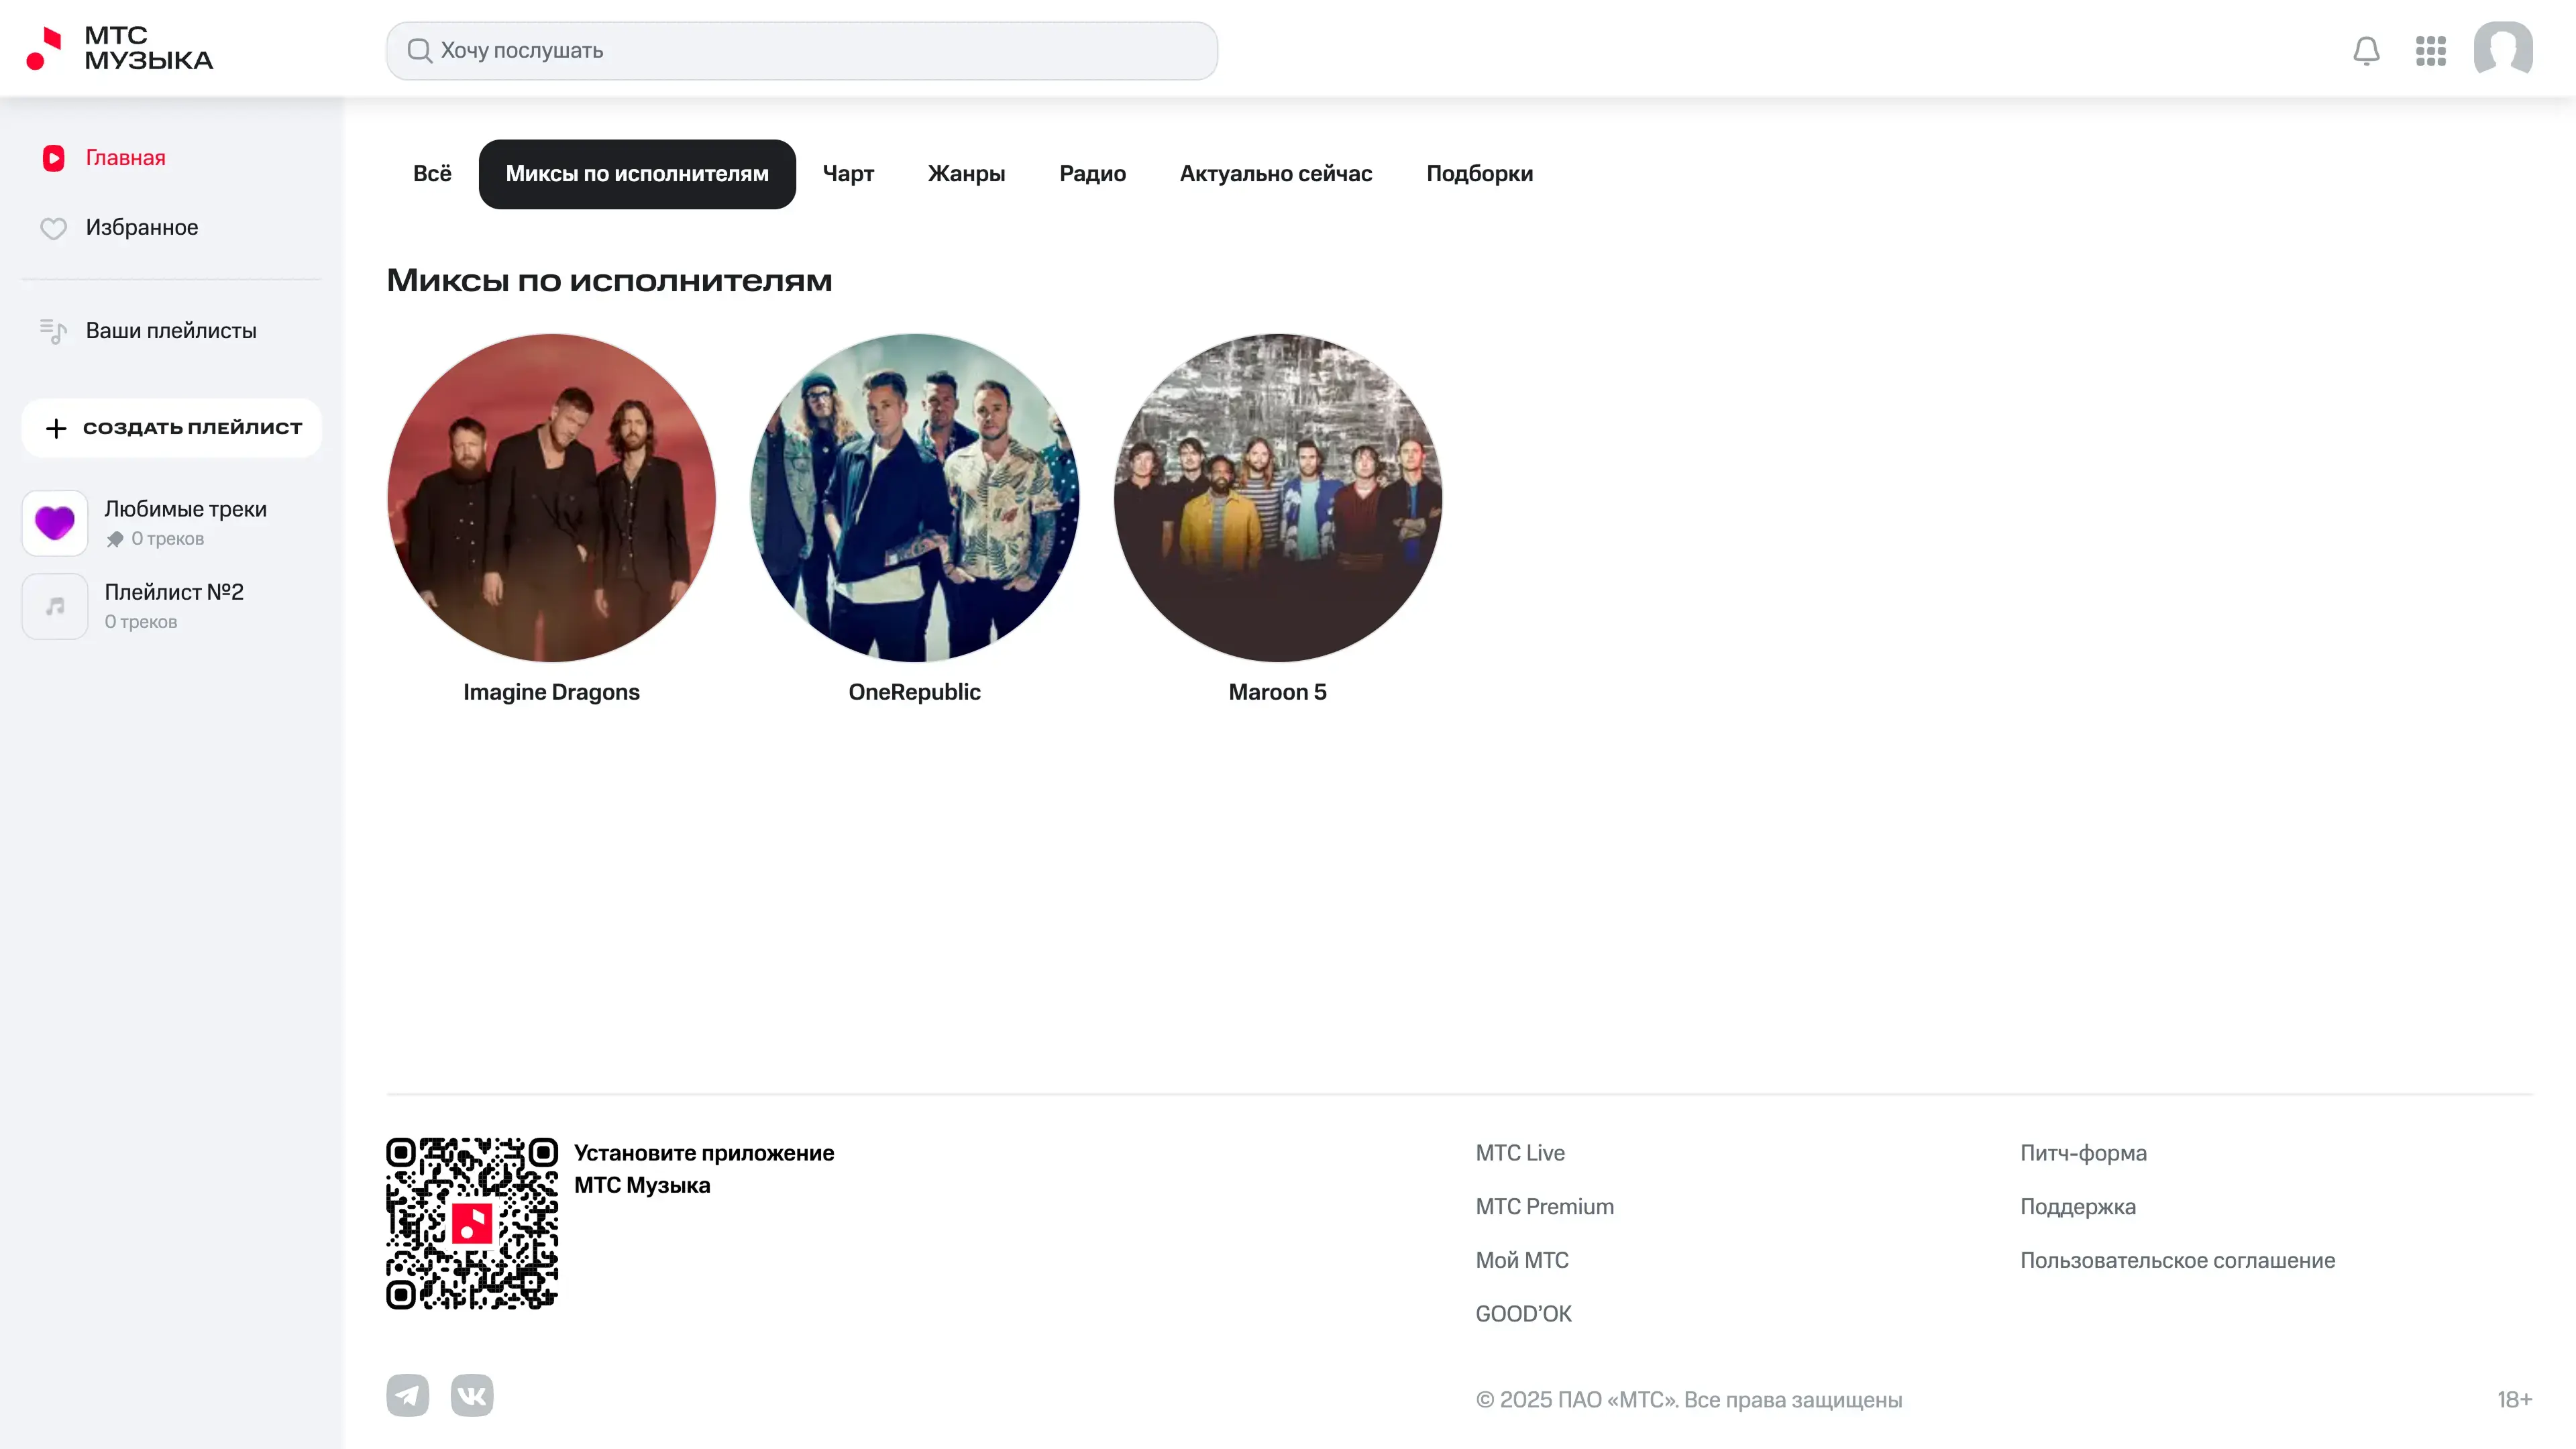Open the VK social link icon

pyautogui.click(x=472, y=1395)
